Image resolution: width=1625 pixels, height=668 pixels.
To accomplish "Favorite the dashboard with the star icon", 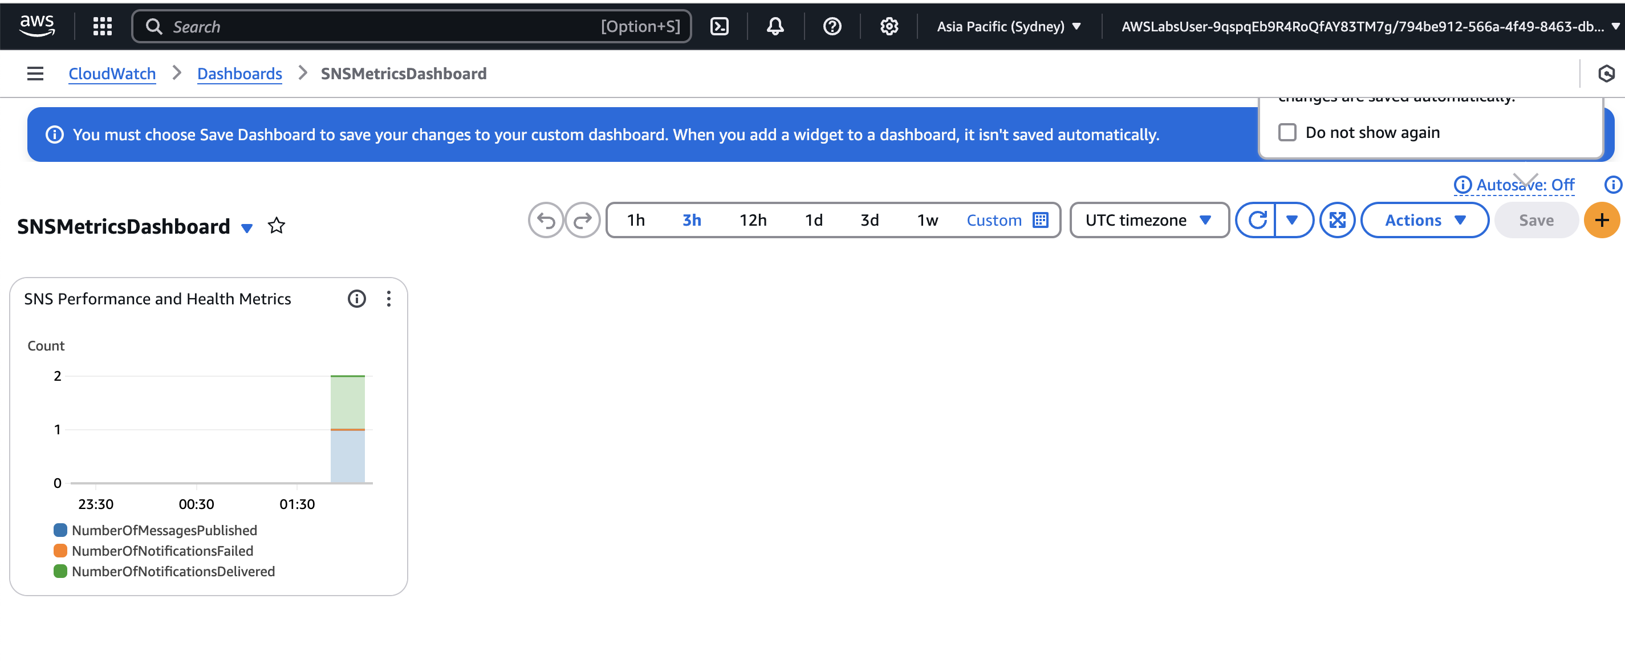I will pos(277,226).
